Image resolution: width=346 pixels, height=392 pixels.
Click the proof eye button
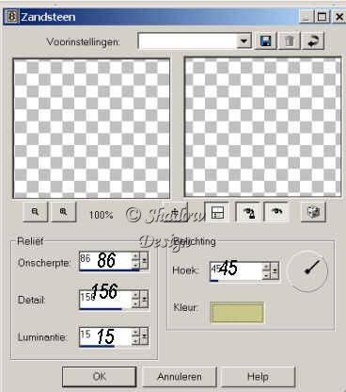tap(276, 212)
